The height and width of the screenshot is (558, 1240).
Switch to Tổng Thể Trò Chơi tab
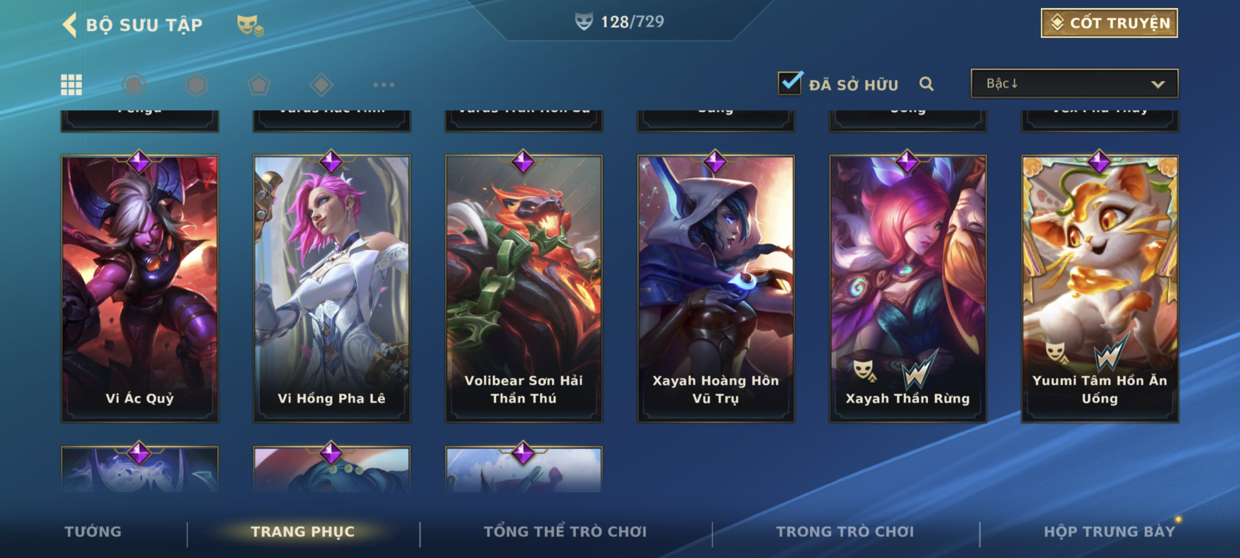565,531
